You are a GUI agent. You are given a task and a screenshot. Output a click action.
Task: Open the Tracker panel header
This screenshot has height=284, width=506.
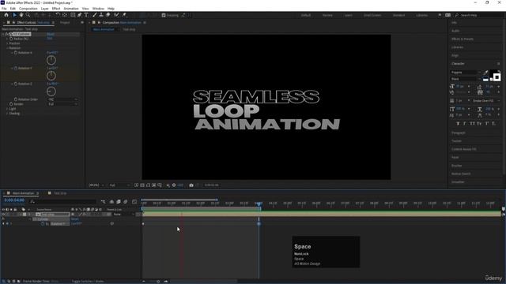click(x=456, y=141)
